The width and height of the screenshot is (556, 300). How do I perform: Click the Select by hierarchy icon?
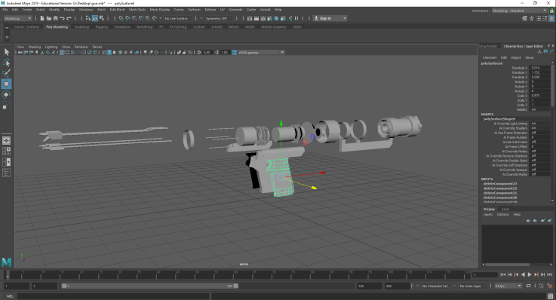(x=88, y=18)
